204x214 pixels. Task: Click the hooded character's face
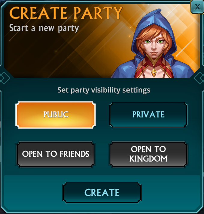(154, 44)
